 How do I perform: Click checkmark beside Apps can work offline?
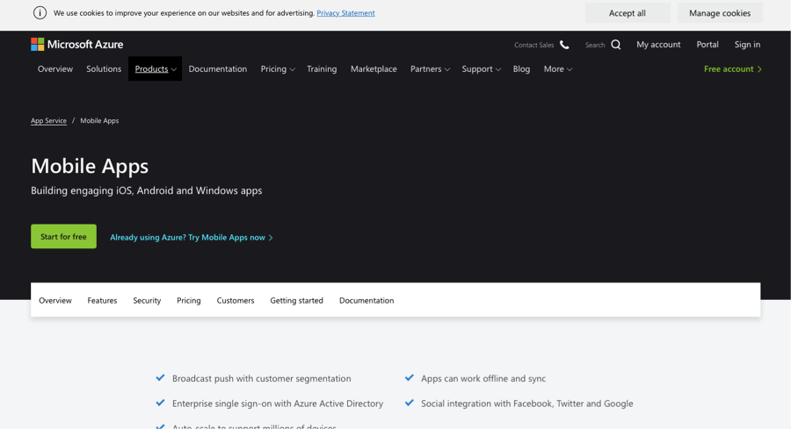click(409, 377)
